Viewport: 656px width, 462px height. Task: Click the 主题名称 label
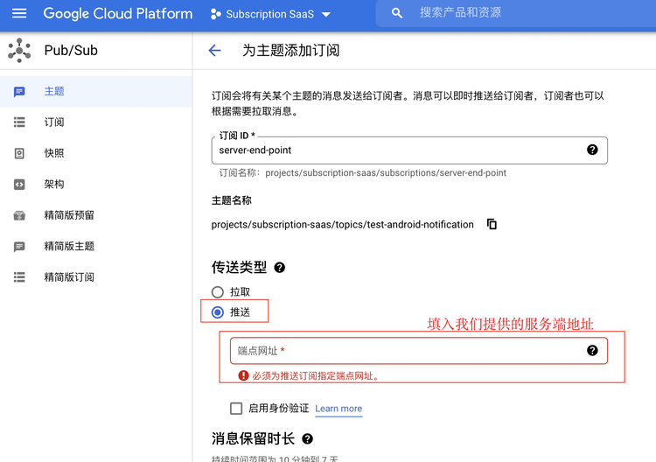[232, 200]
